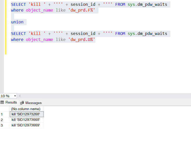Click the 'dw_prd.D%' string literal
Viewport: 191px width, 151px height.
click(81, 39)
